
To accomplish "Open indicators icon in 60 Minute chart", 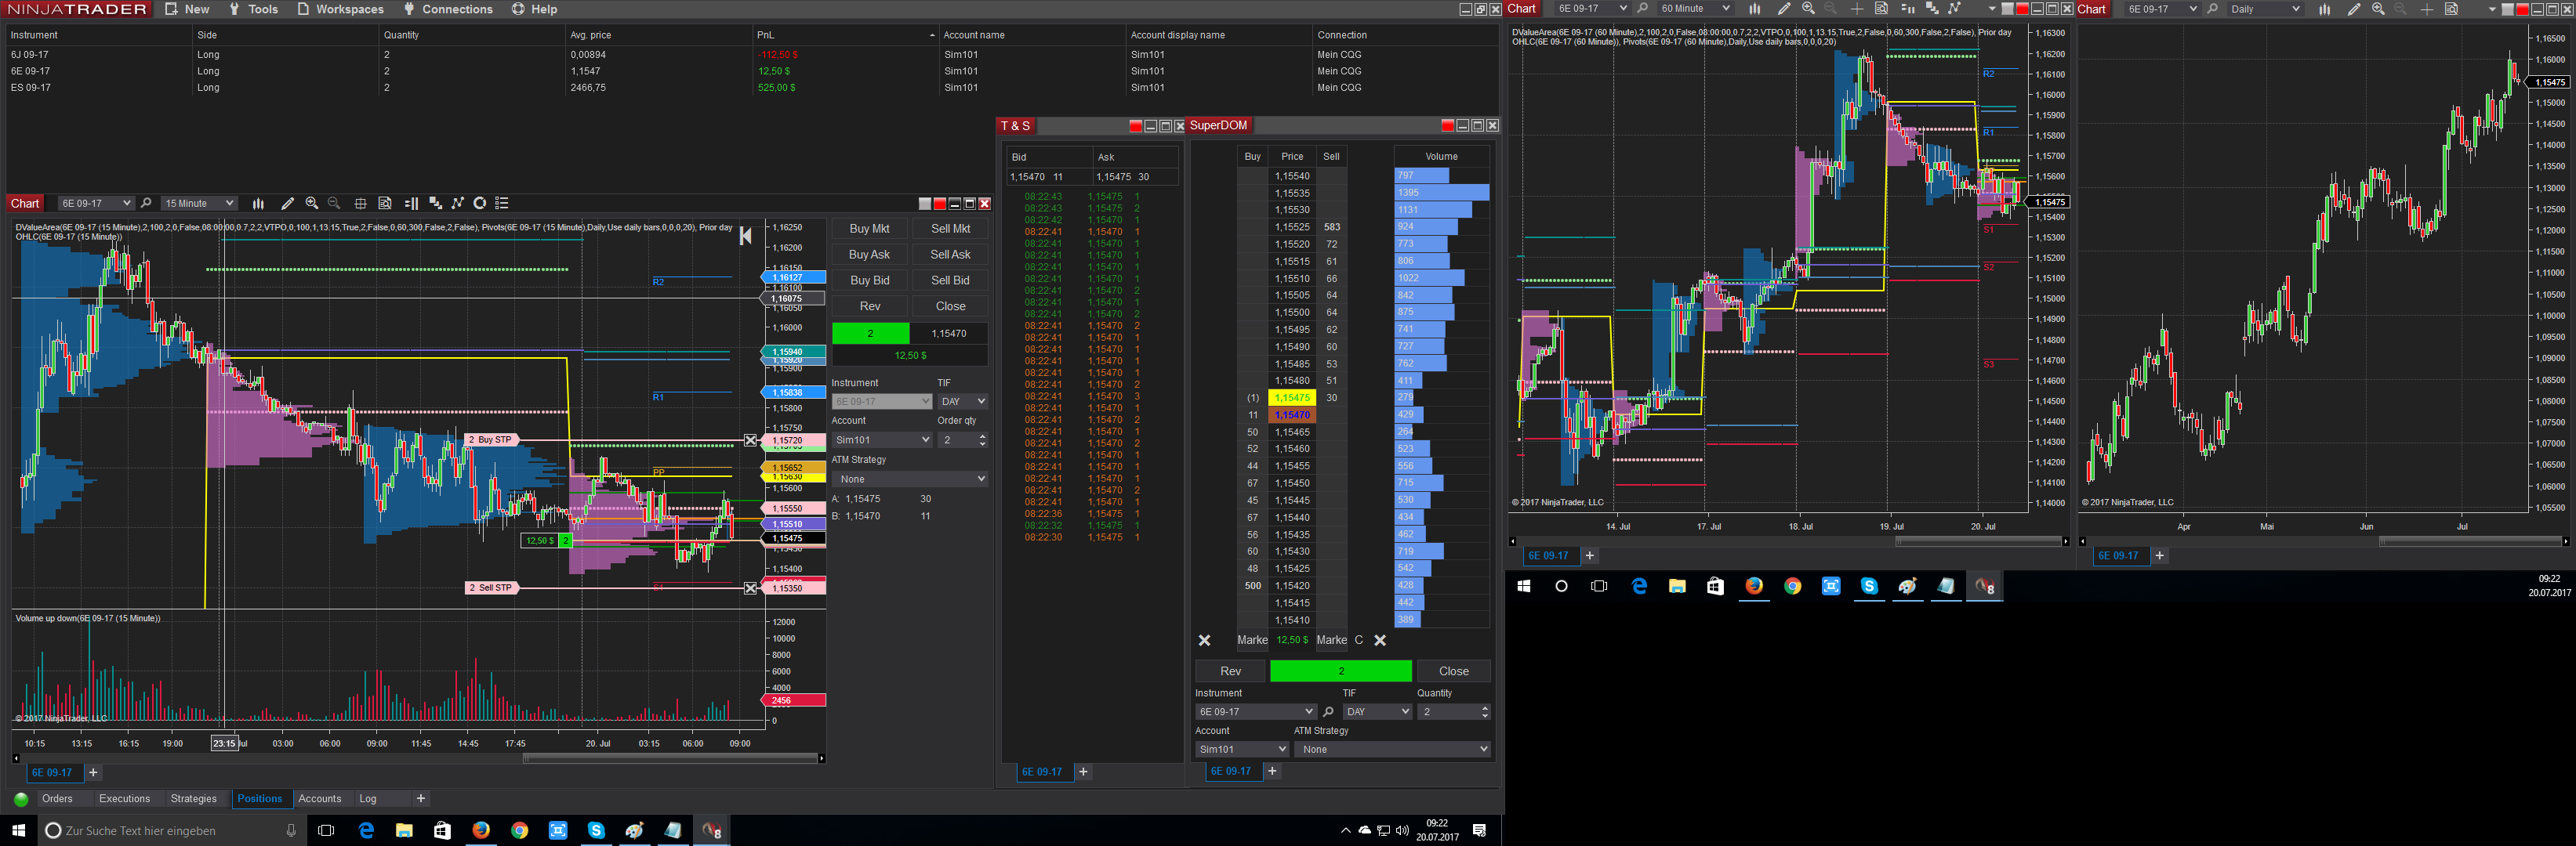I will (x=1932, y=9).
